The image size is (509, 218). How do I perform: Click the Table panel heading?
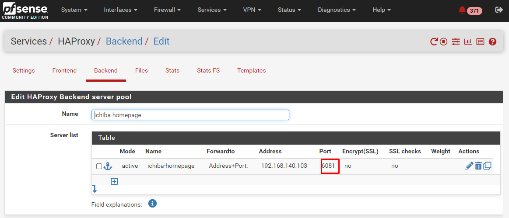296,138
